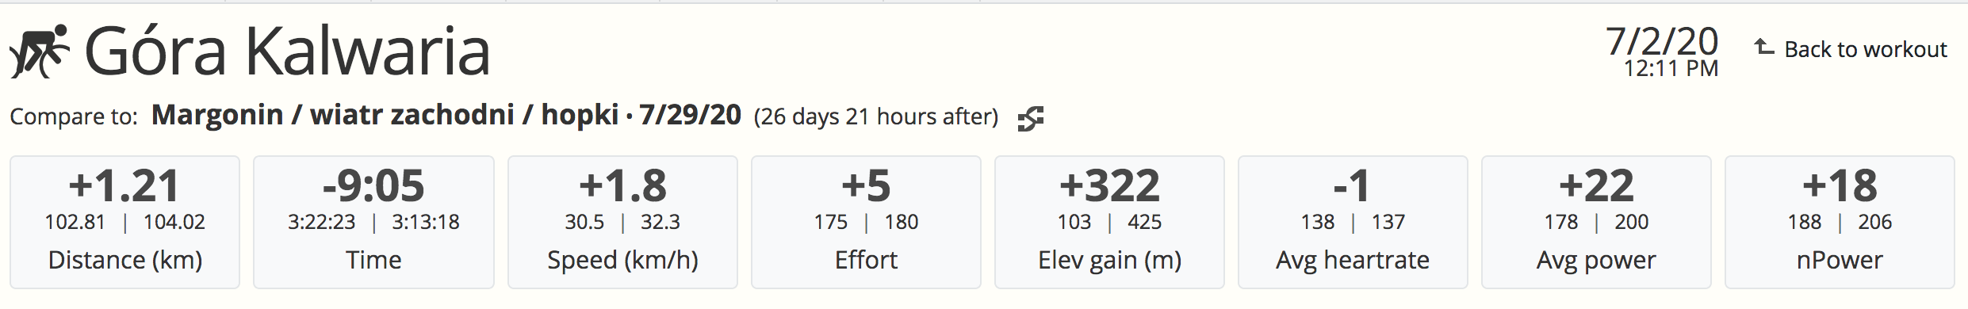The width and height of the screenshot is (1968, 309).
Task: Select the Speed (km/h) stat card
Action: (622, 222)
